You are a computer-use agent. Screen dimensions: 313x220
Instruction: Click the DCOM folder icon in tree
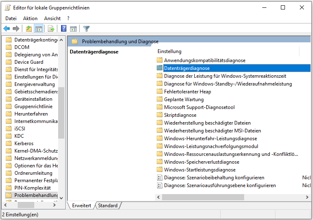click(9, 47)
